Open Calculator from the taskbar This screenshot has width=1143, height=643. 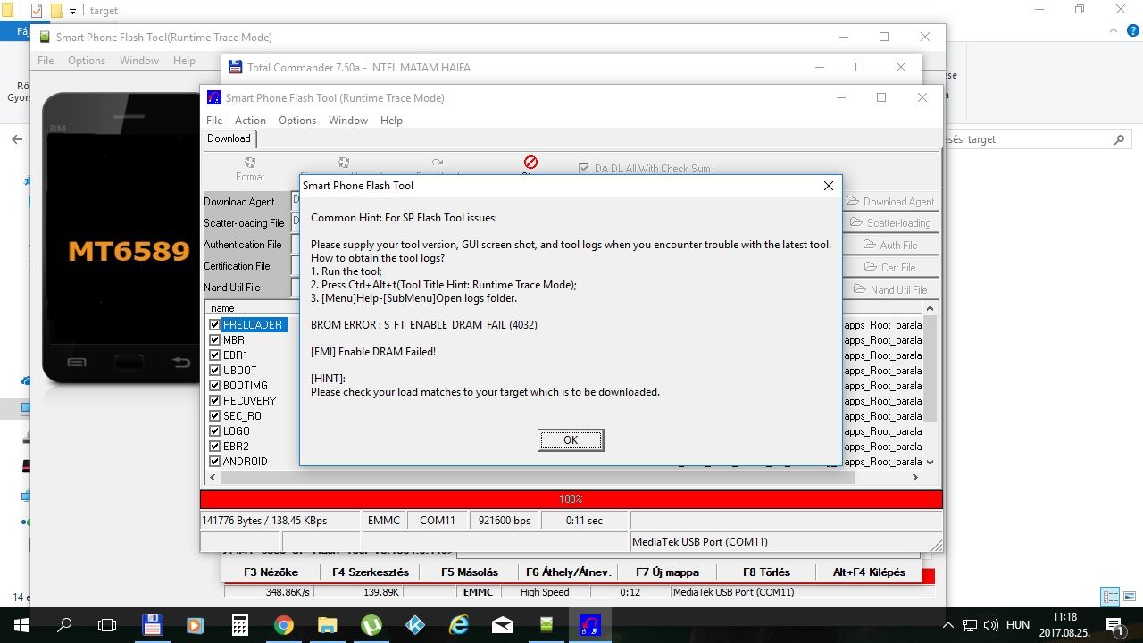pyautogui.click(x=239, y=625)
